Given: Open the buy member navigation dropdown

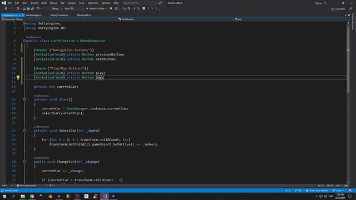Looking at the screenshot, I should tap(291, 19).
